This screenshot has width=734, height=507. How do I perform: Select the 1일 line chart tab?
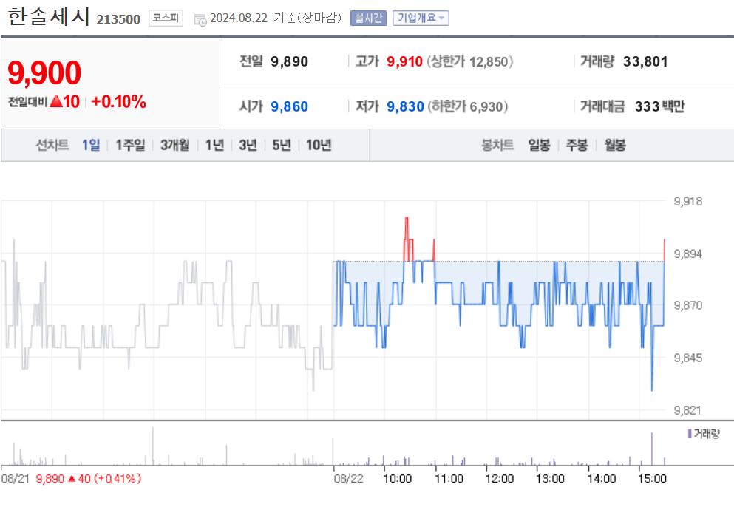click(91, 145)
